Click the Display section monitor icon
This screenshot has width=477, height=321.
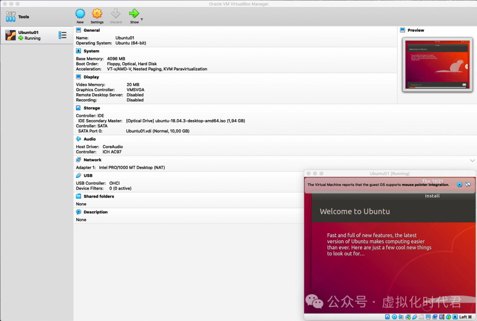(x=79, y=77)
